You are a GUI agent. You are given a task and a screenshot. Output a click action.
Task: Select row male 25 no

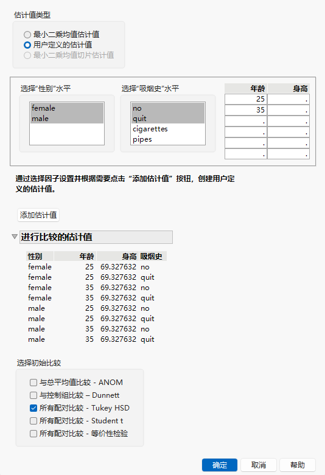pyautogui.click(x=96, y=308)
